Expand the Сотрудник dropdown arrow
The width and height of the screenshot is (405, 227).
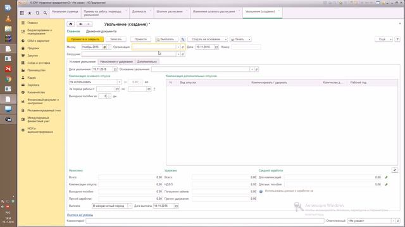(178, 54)
